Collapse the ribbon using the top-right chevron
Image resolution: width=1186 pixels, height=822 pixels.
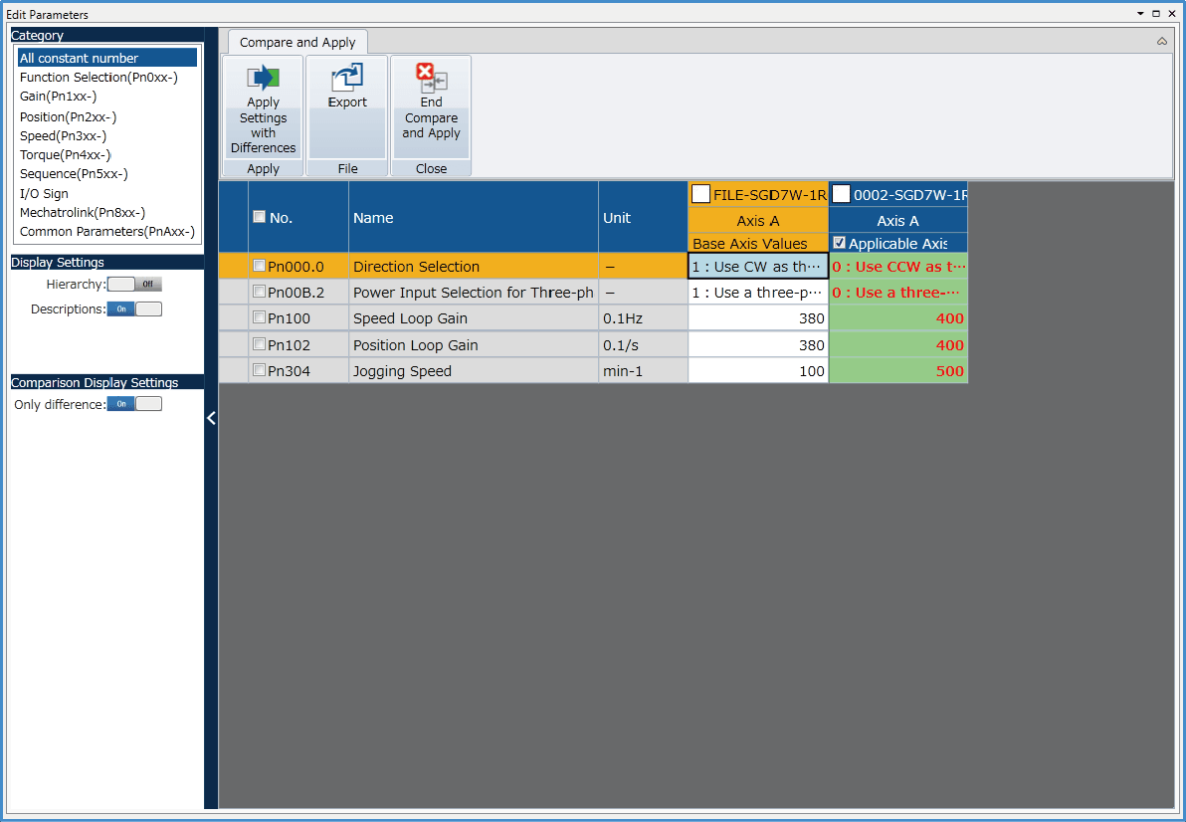pyautogui.click(x=1162, y=42)
